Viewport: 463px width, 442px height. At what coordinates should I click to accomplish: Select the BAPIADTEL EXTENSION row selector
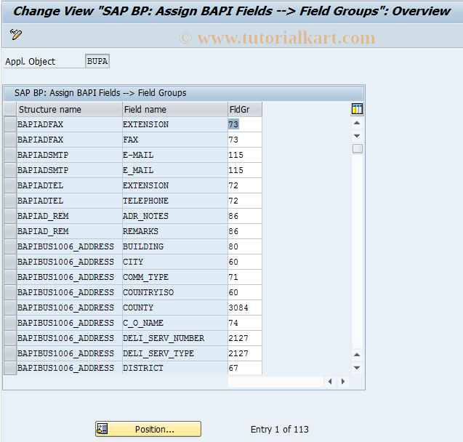10,185
